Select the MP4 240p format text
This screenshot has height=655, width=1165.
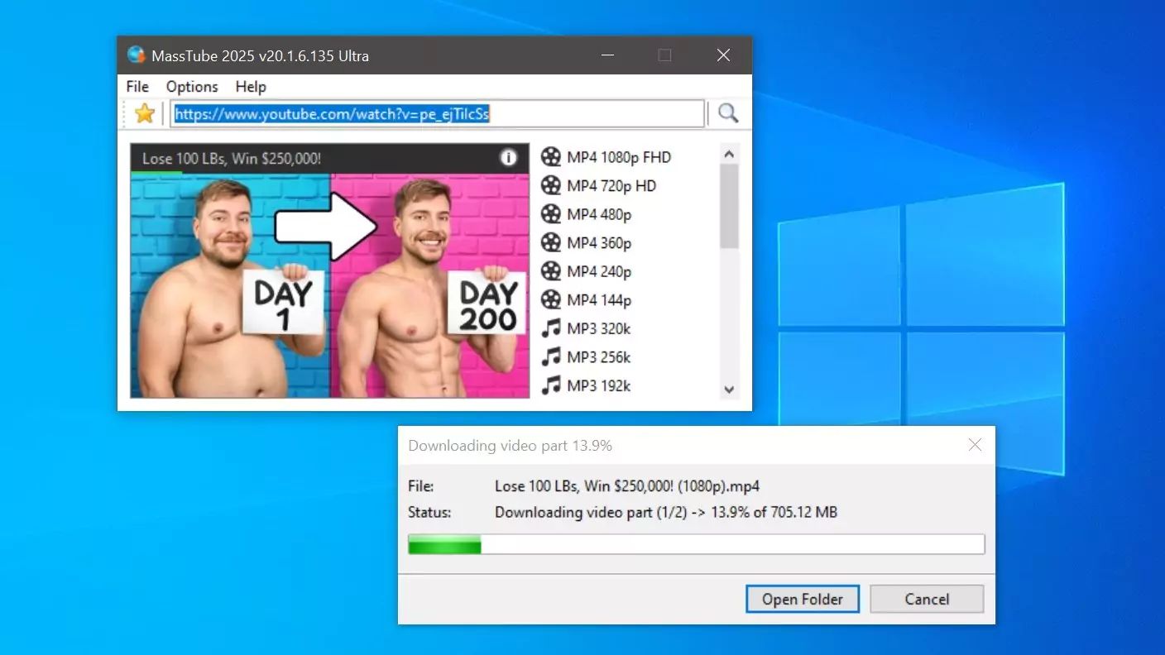tap(599, 271)
